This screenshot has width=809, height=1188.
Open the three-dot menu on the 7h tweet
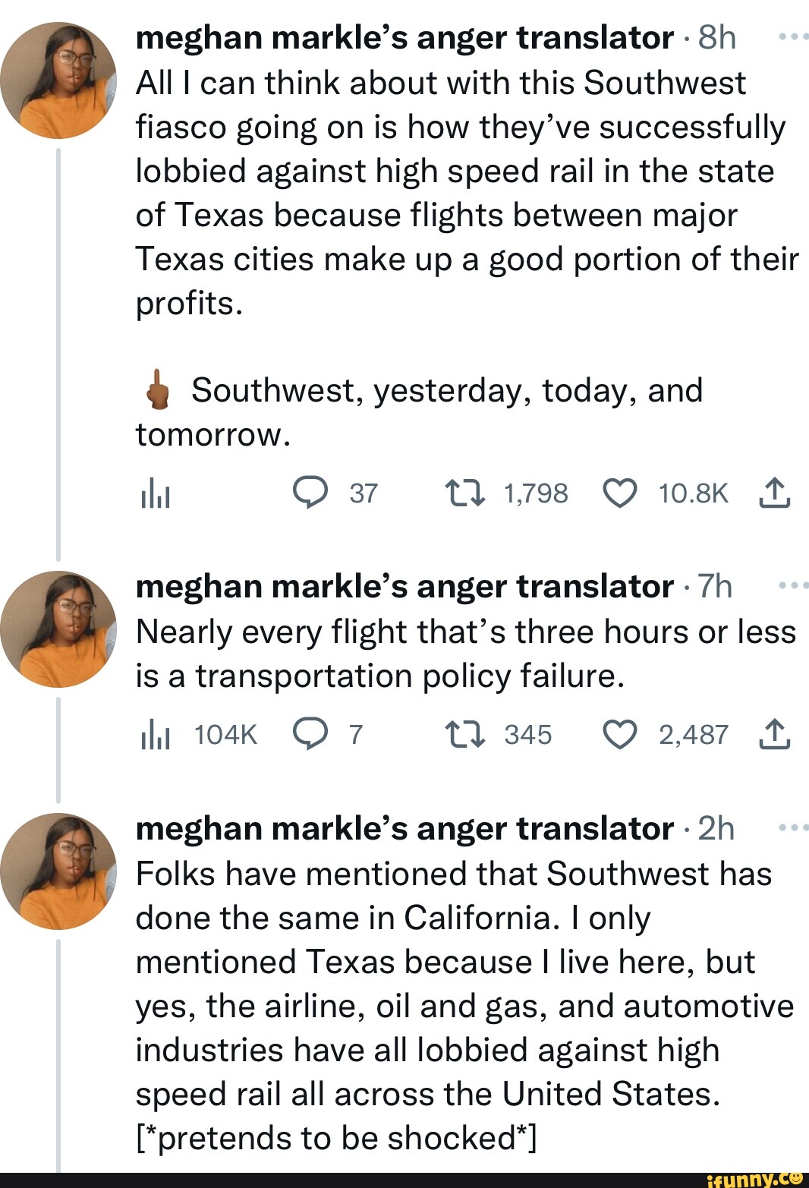pos(794,585)
